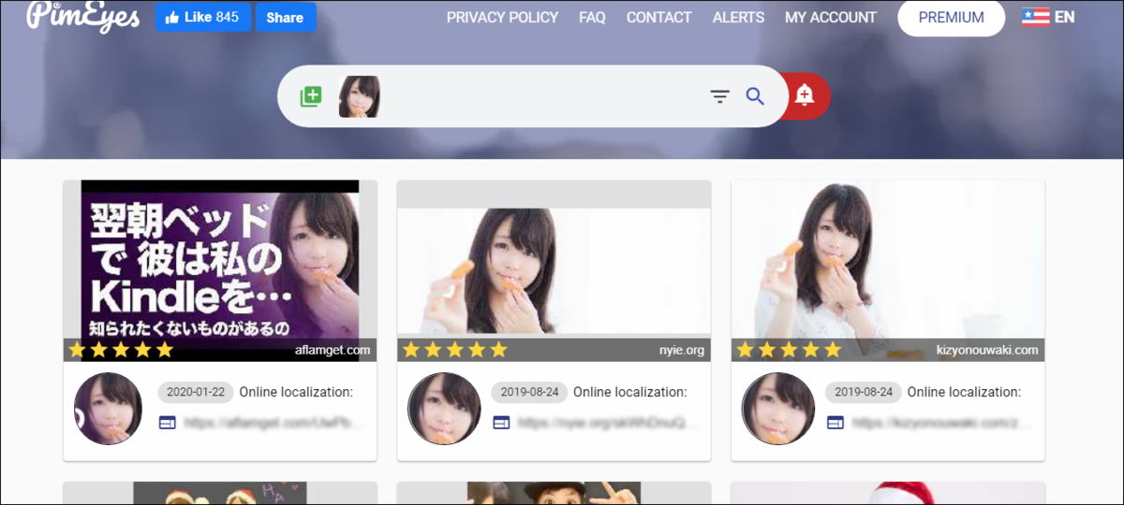Click the Facebook Like 845 button
The width and height of the screenshot is (1124, 505).
pyautogui.click(x=203, y=17)
